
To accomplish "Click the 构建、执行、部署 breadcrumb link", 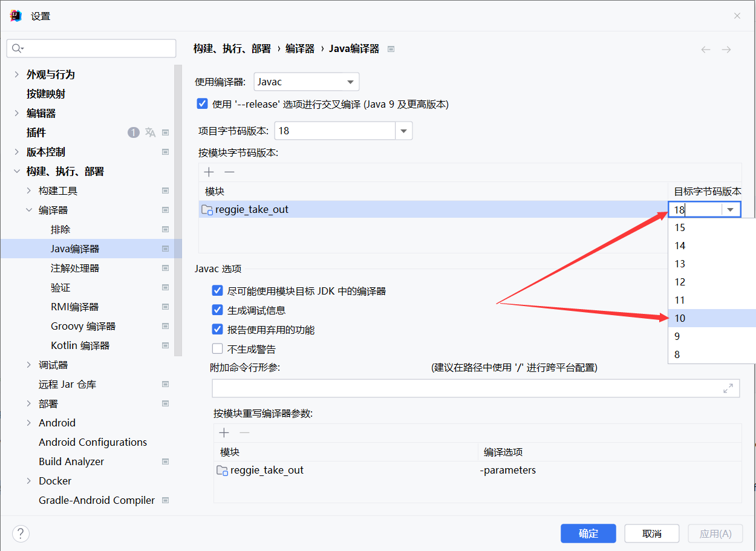I will point(232,49).
